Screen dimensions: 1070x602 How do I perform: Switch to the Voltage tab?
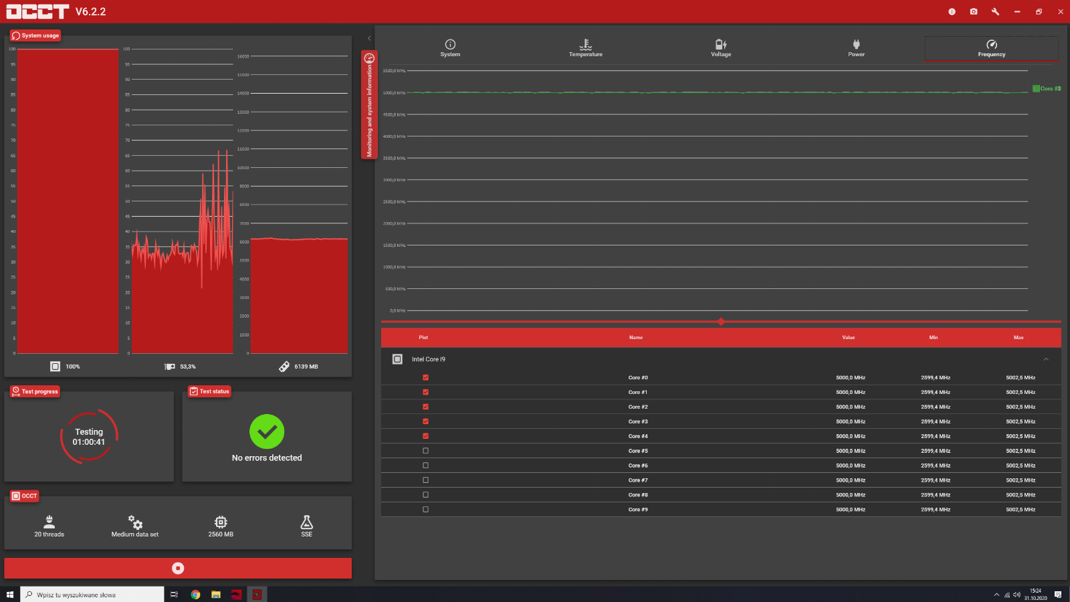tap(721, 48)
